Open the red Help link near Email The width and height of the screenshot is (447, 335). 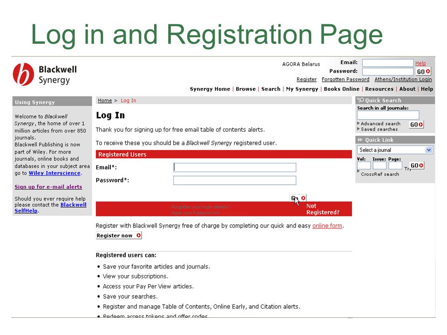coord(420,63)
